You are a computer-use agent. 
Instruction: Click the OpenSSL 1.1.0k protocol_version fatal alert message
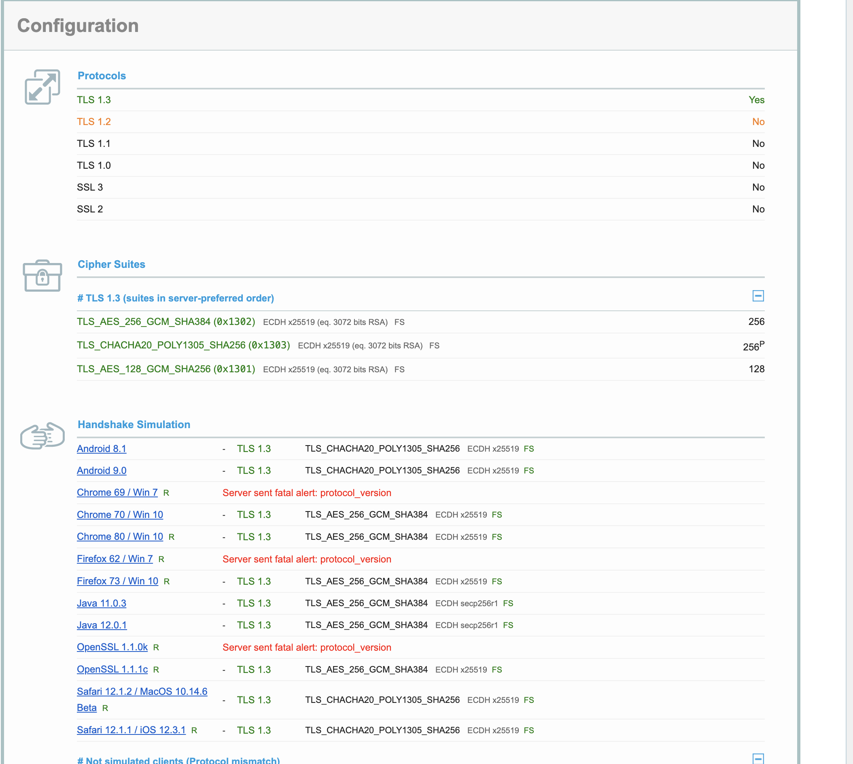tap(307, 647)
